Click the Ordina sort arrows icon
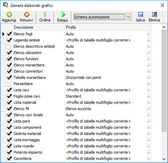 45,15
